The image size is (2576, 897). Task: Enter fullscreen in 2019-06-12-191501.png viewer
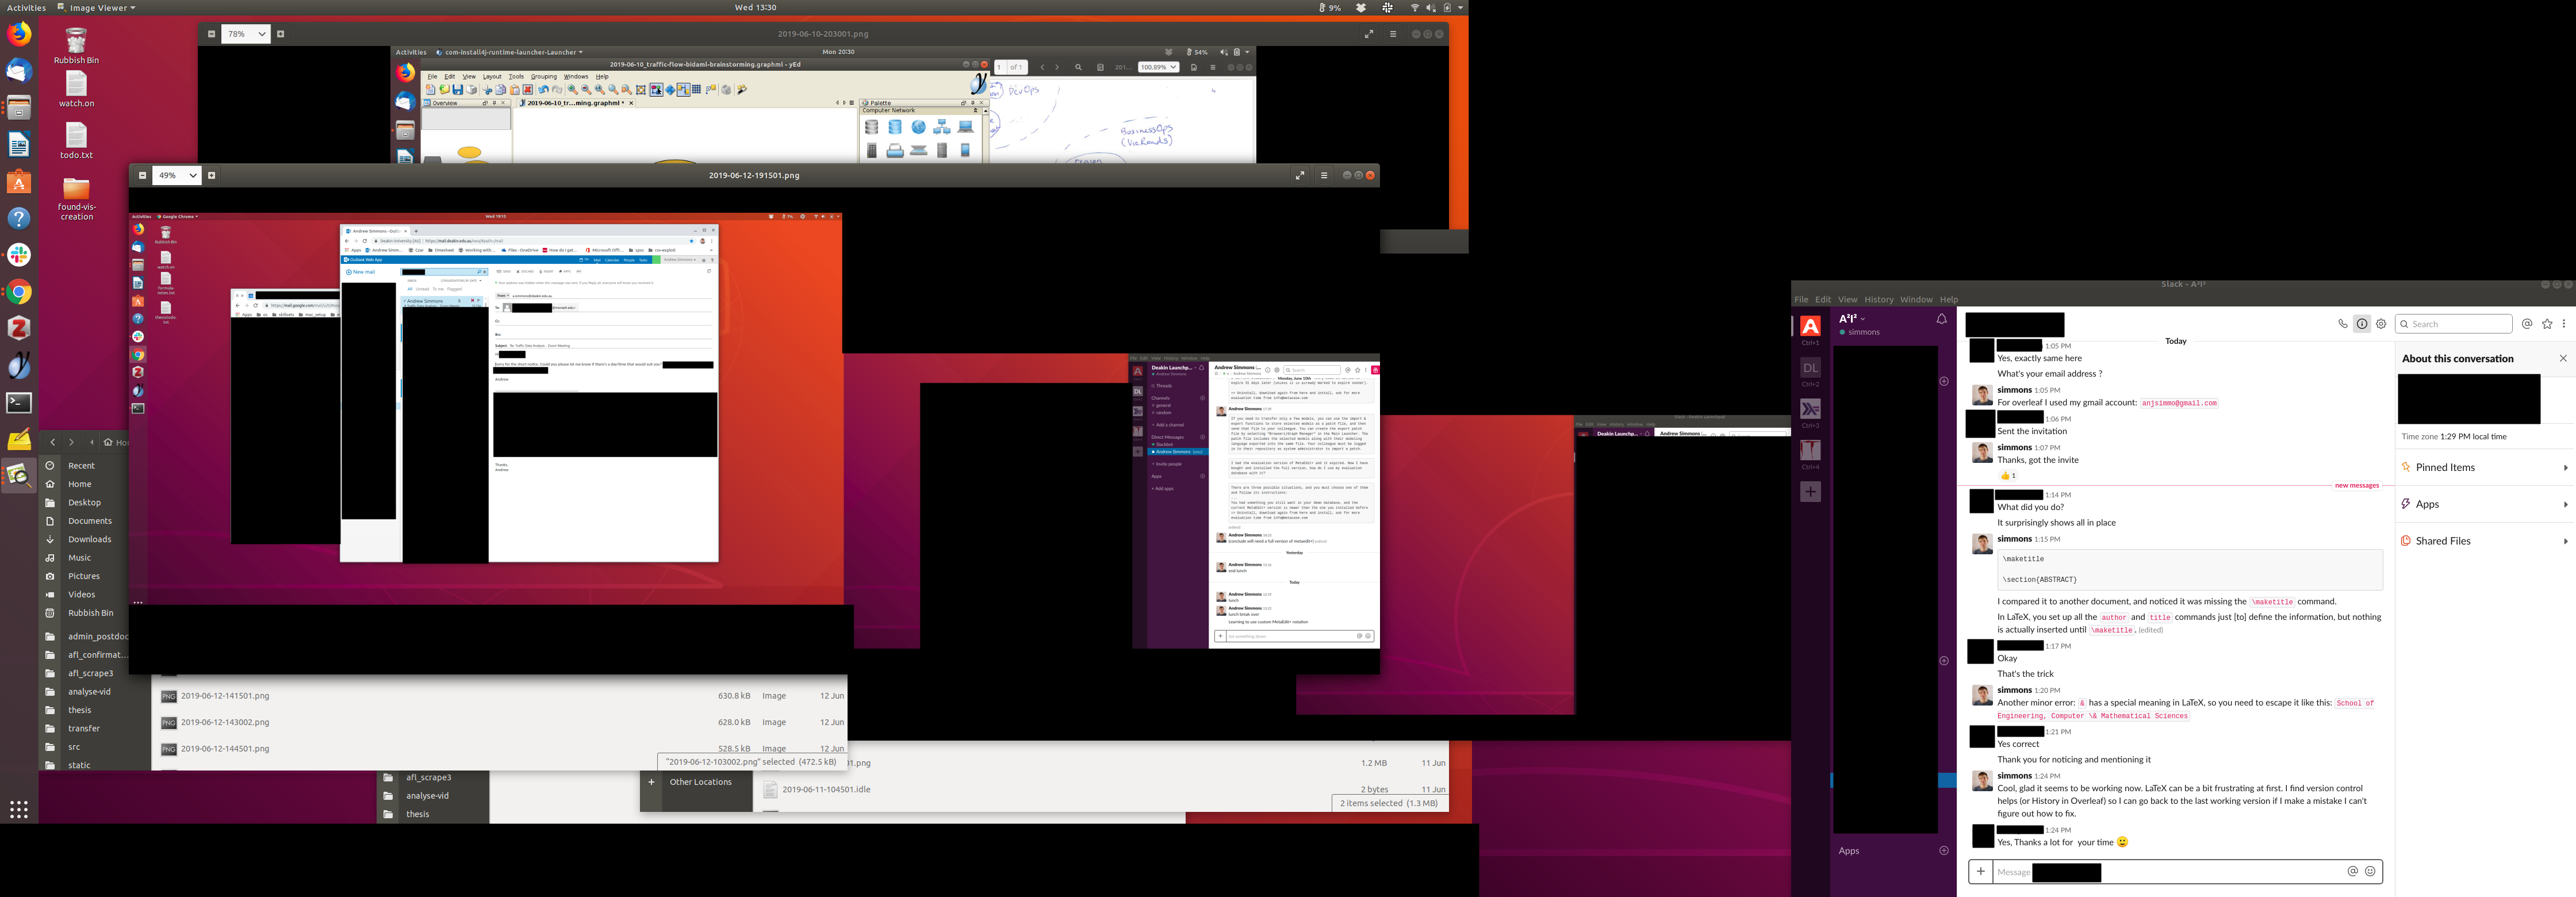[x=1300, y=175]
